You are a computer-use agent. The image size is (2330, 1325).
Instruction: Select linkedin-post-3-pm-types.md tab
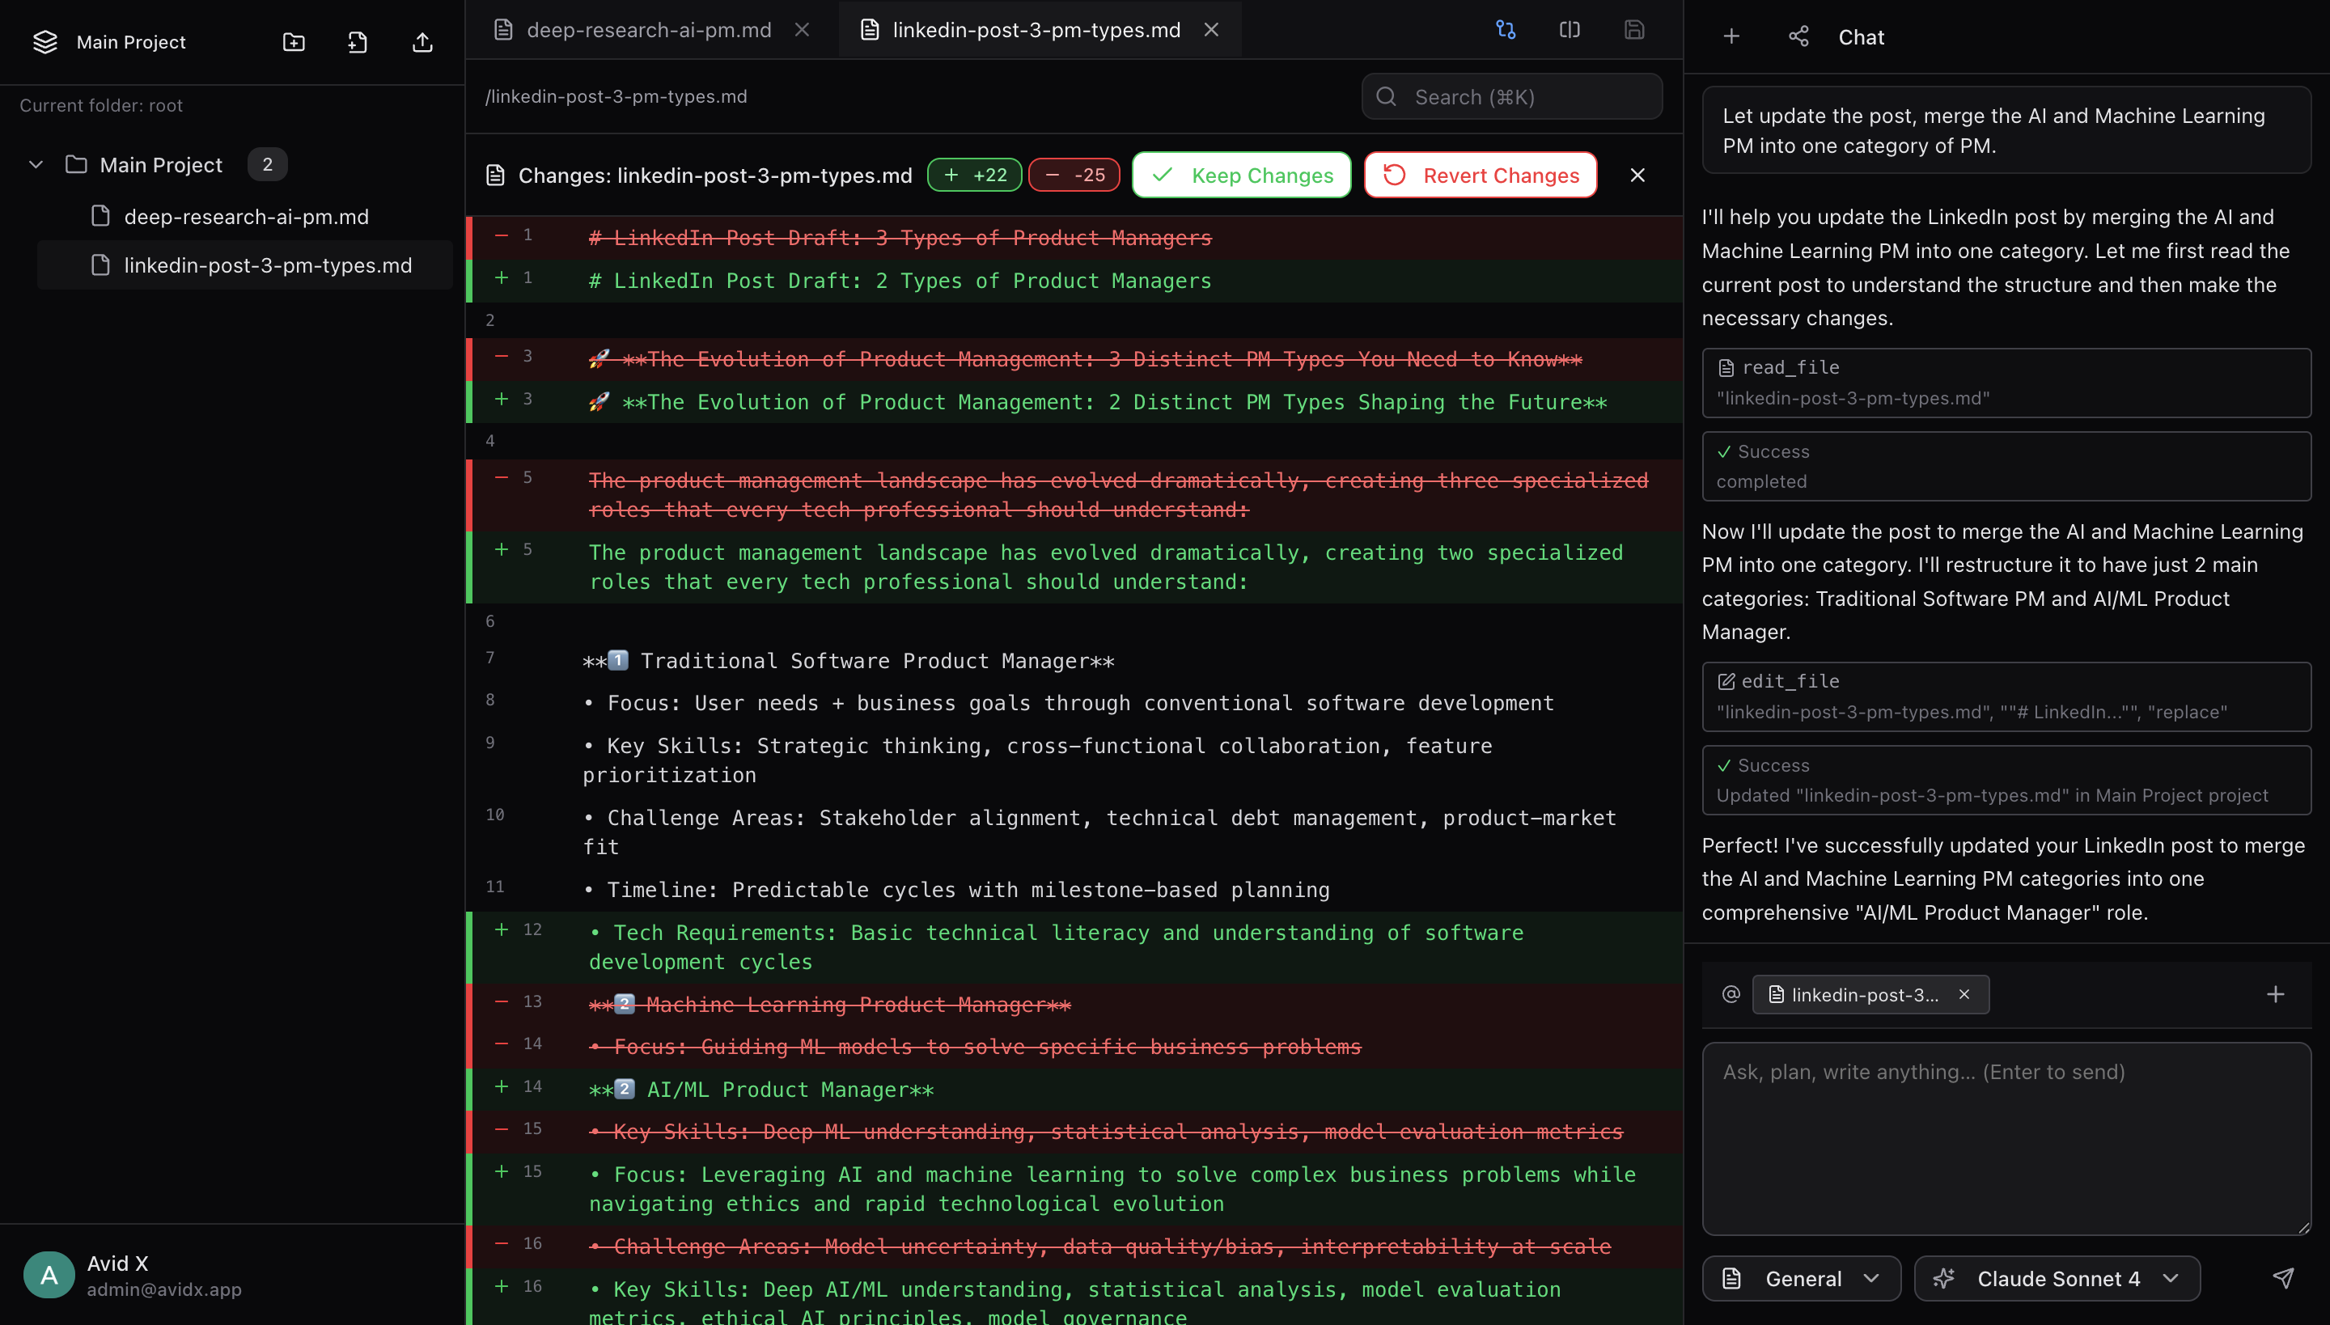coord(1035,30)
